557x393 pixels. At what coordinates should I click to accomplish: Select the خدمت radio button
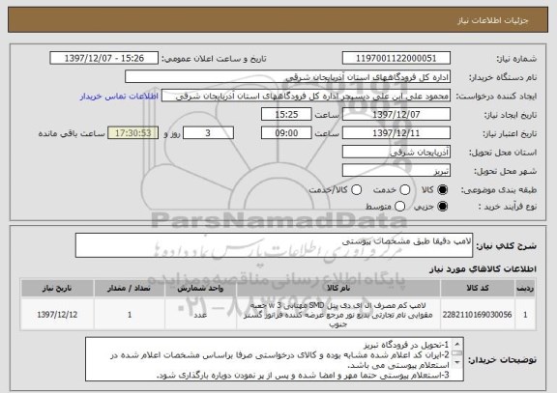(405, 190)
